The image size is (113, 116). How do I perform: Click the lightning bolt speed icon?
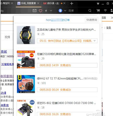click(x=46, y=11)
